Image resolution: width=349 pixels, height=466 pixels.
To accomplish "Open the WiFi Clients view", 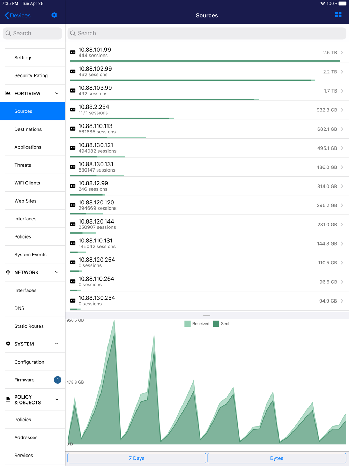I will click(x=32, y=183).
